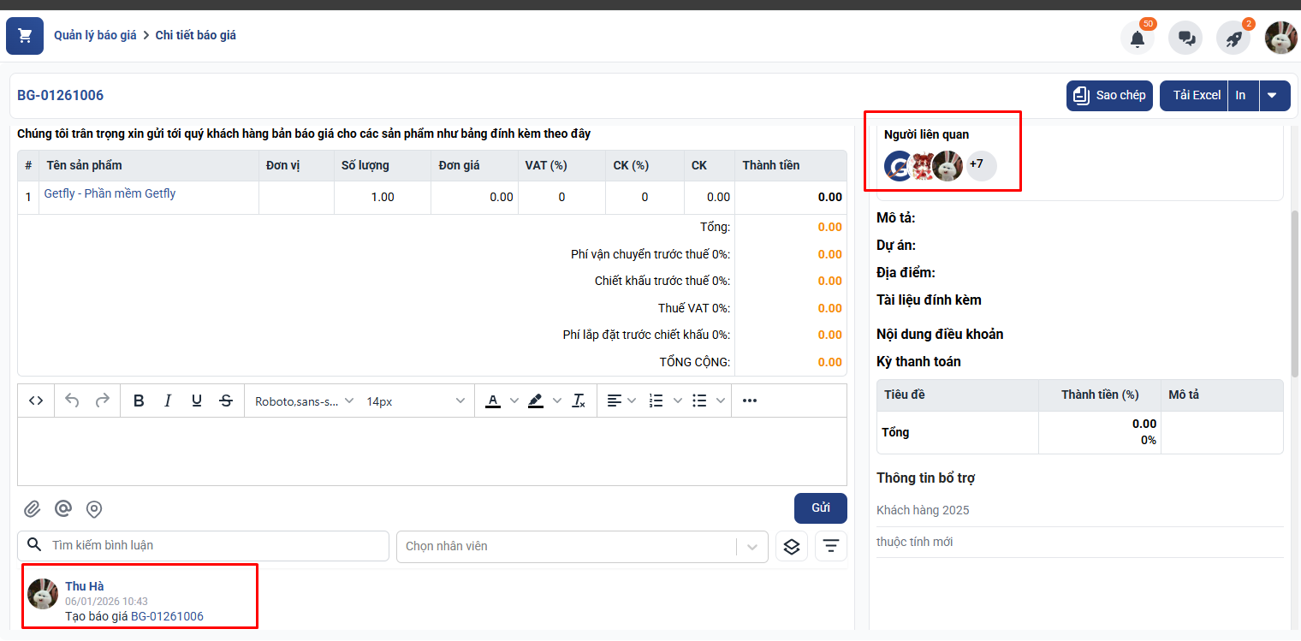1301x641 pixels.
Task: Open the text color picker arrow
Action: [x=514, y=401]
